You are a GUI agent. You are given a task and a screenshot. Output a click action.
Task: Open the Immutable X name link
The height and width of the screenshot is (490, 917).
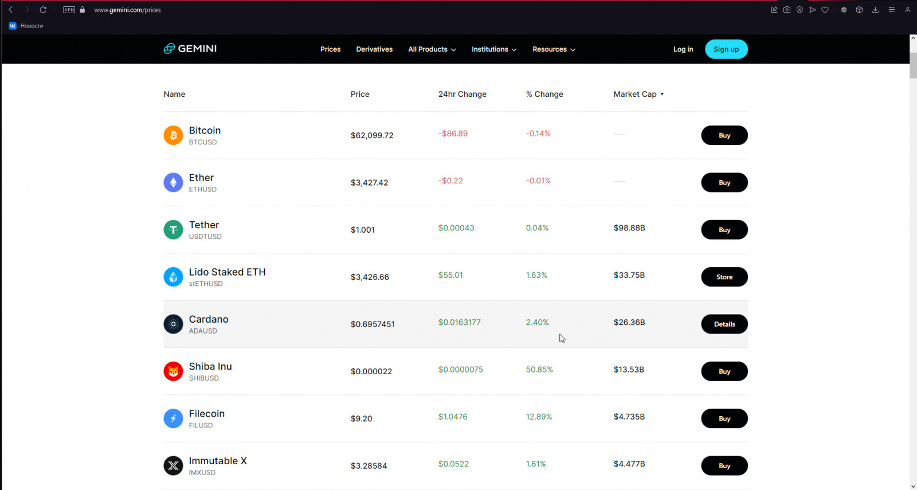point(218,461)
